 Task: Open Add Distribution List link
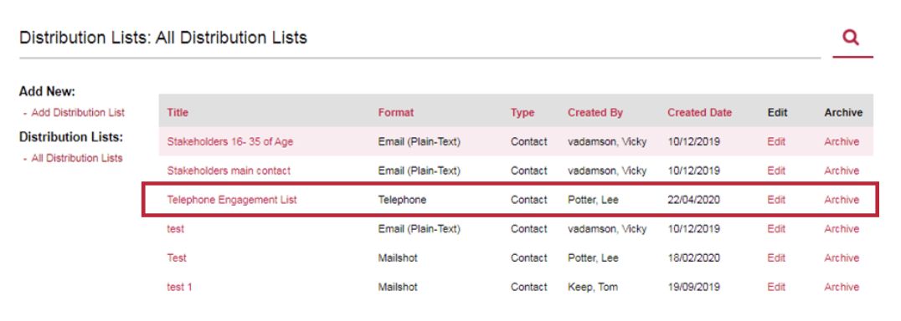(78, 113)
